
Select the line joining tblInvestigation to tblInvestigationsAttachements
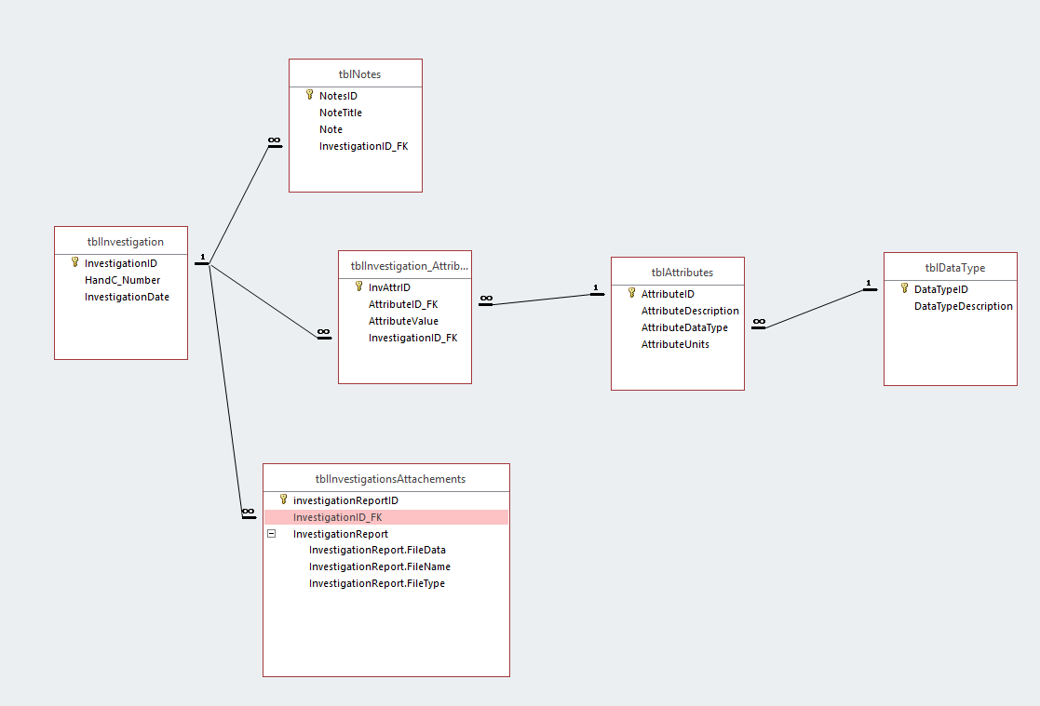pos(225,391)
